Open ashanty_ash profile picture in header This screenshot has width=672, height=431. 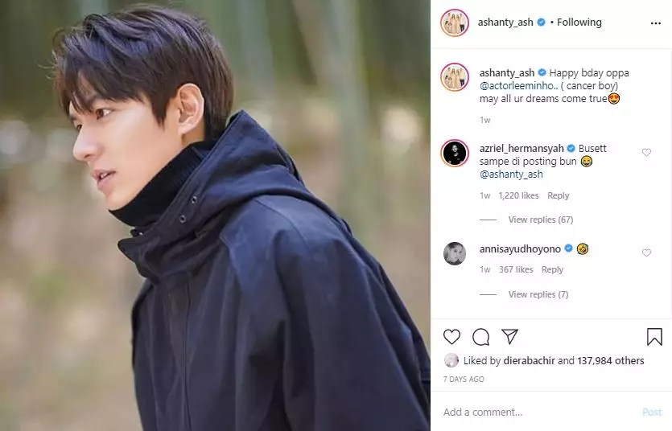[x=455, y=23]
